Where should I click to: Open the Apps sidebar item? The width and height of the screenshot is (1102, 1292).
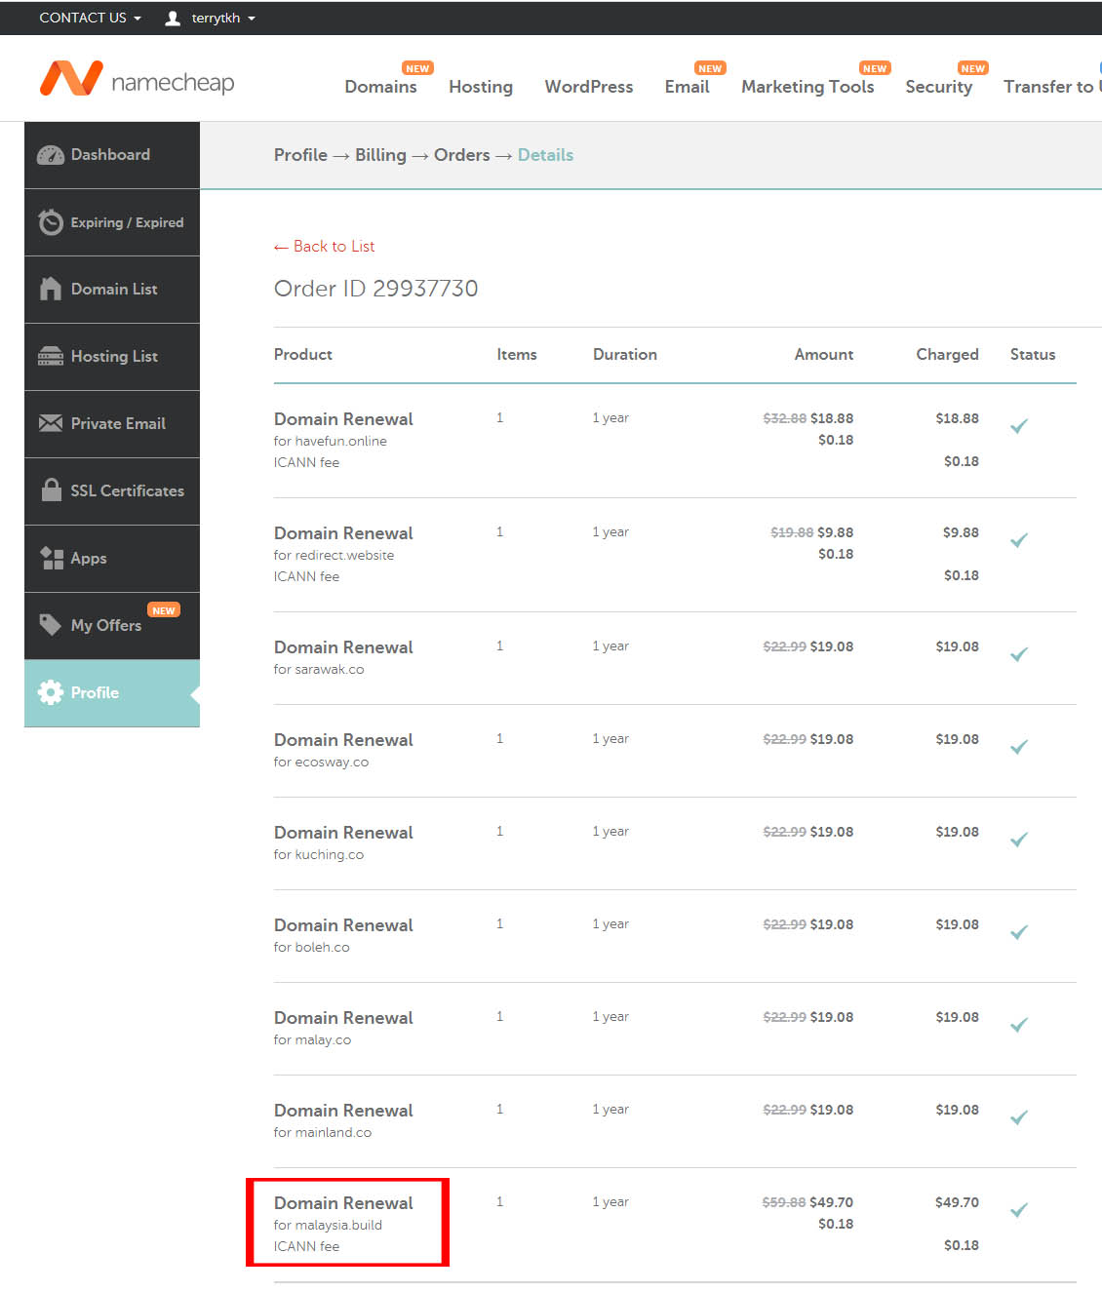pyautogui.click(x=112, y=559)
